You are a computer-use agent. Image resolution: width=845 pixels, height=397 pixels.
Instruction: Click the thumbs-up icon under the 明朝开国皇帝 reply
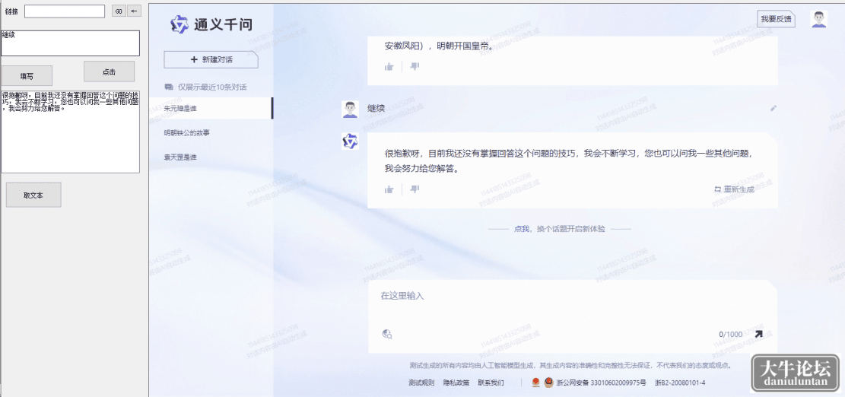pos(389,66)
